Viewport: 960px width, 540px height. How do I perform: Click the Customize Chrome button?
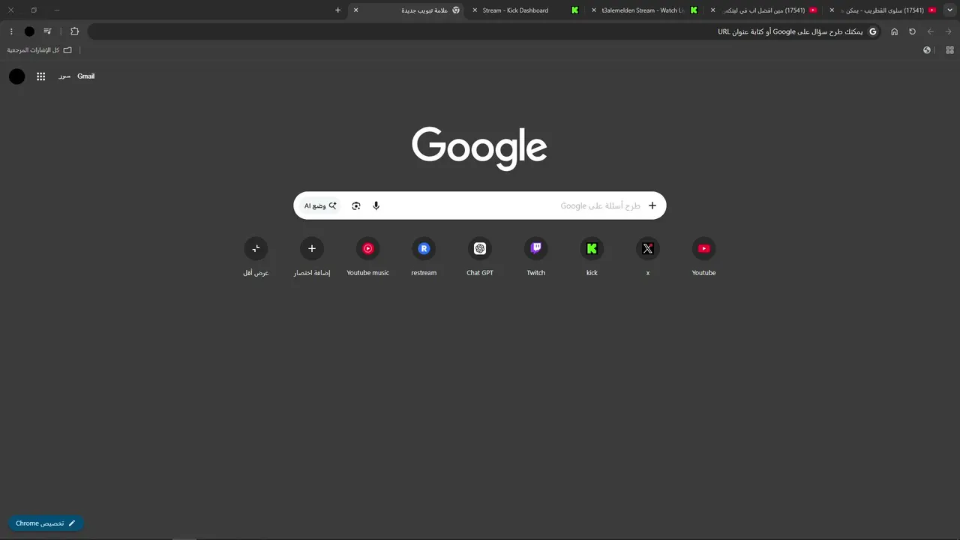tap(46, 523)
